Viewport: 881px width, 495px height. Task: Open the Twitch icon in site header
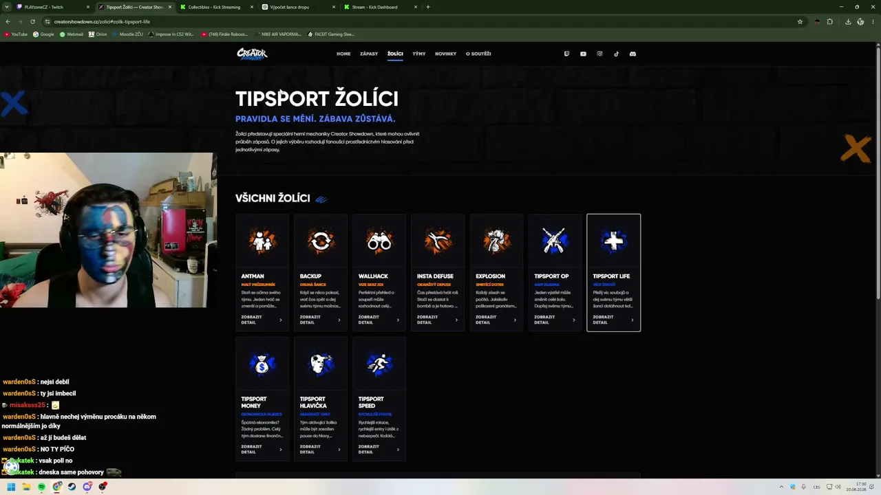[566, 54]
